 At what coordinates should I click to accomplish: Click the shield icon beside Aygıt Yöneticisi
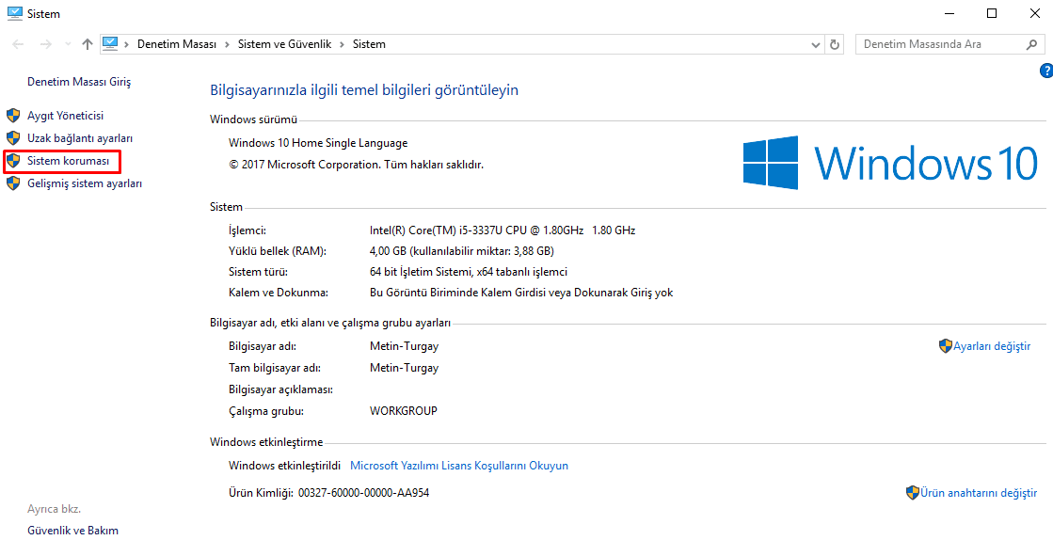tap(13, 116)
